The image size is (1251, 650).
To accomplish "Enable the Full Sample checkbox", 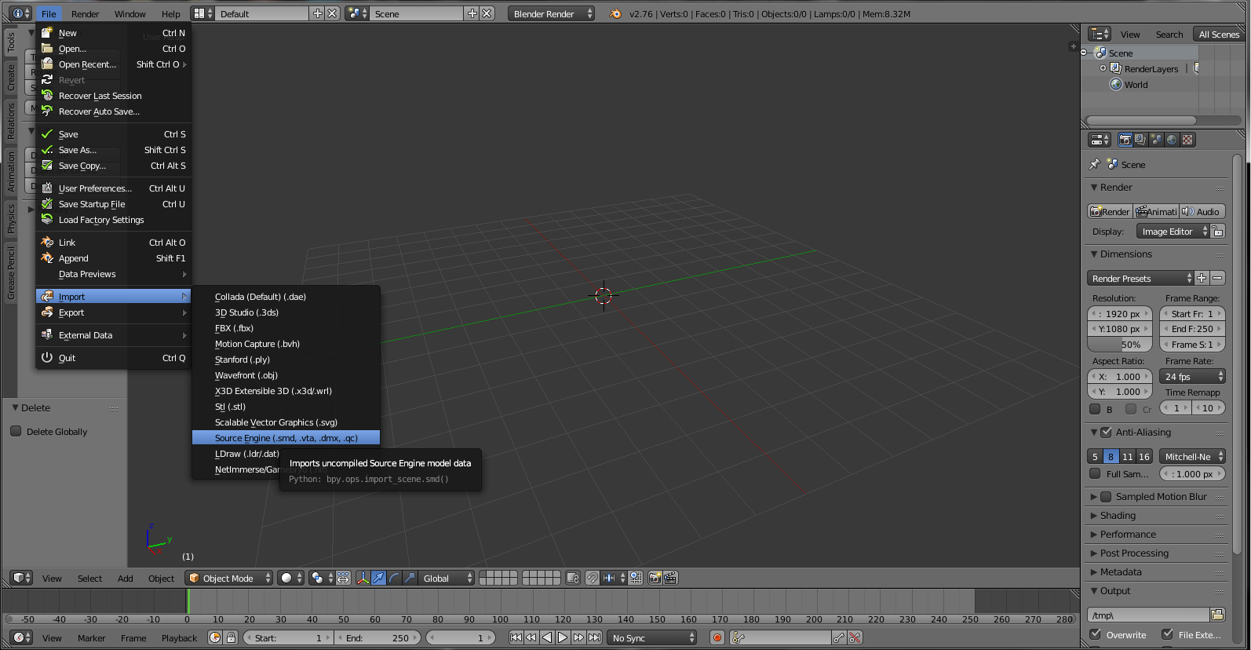I will click(x=1095, y=473).
